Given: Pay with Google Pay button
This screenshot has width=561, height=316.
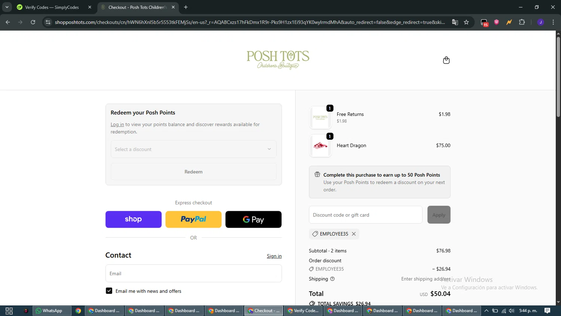Looking at the screenshot, I should (x=253, y=219).
